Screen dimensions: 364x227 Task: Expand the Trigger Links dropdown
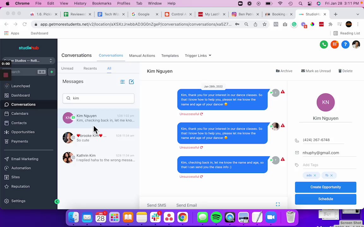click(198, 55)
